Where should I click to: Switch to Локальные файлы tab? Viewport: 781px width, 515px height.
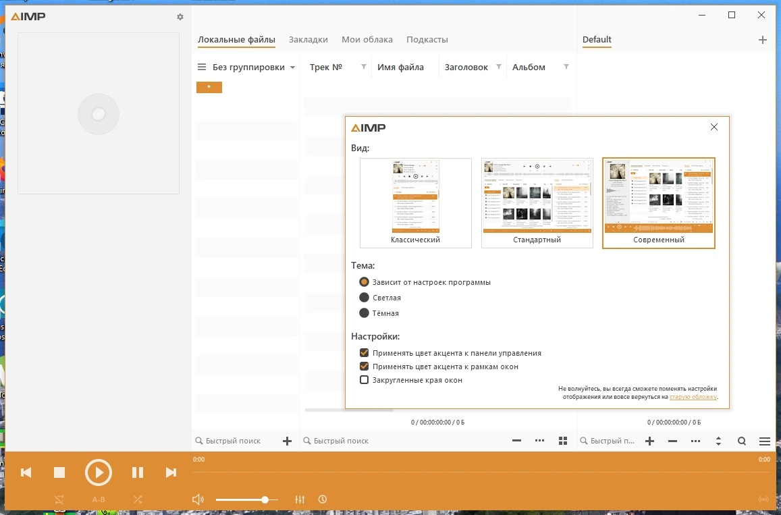click(x=236, y=39)
